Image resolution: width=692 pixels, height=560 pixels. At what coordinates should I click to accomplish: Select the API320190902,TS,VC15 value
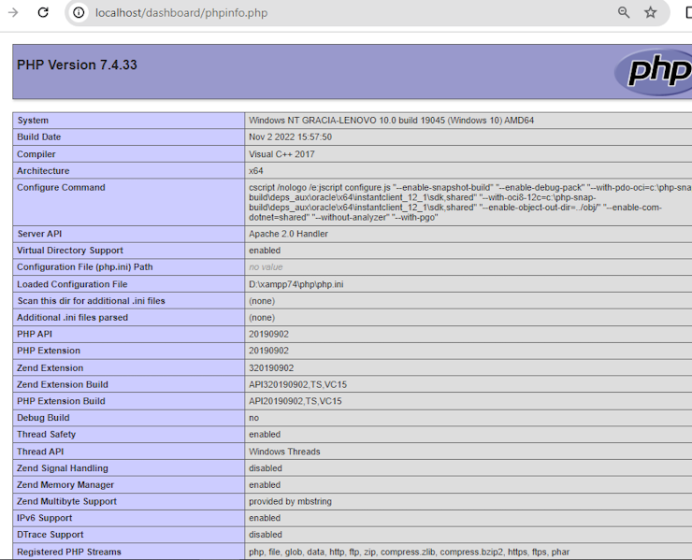coord(297,385)
